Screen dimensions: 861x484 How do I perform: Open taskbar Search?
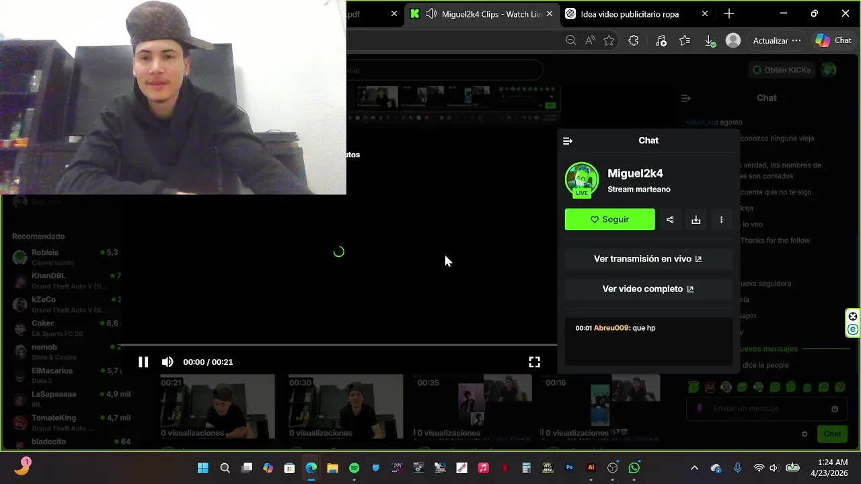click(x=225, y=468)
